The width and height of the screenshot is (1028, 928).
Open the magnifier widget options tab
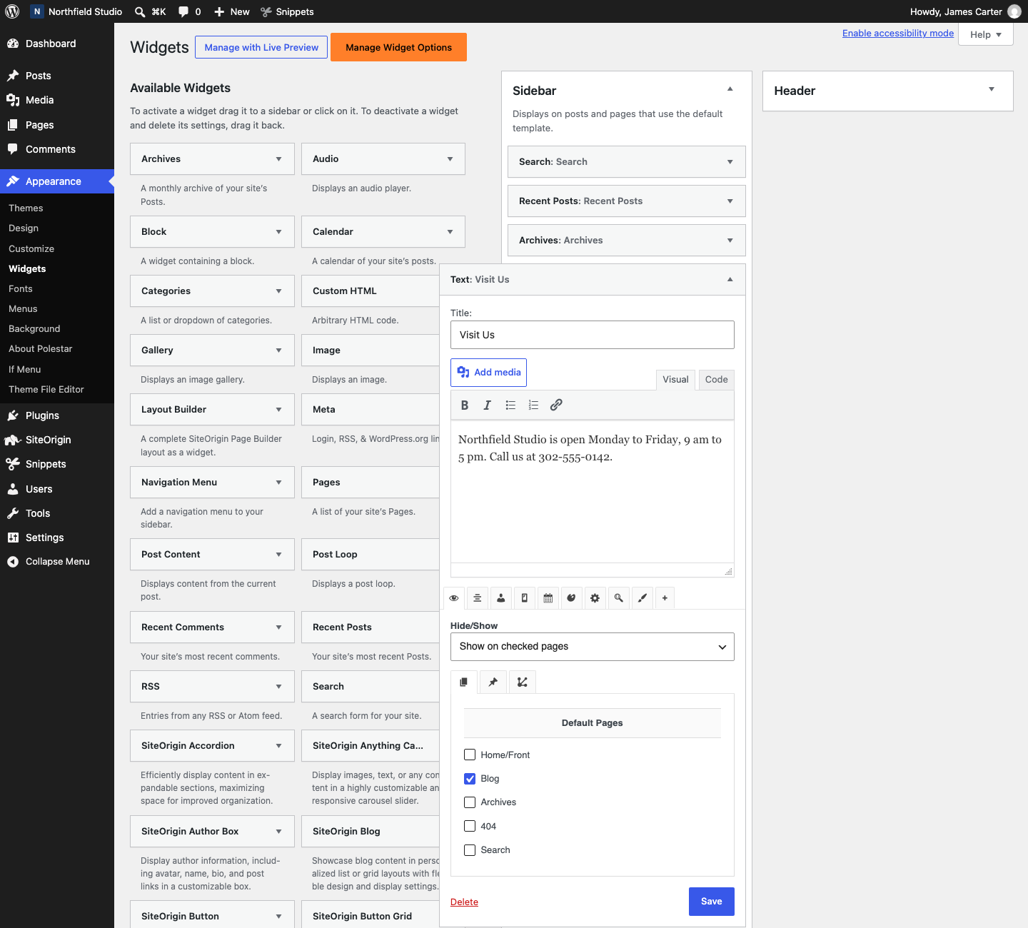619,598
